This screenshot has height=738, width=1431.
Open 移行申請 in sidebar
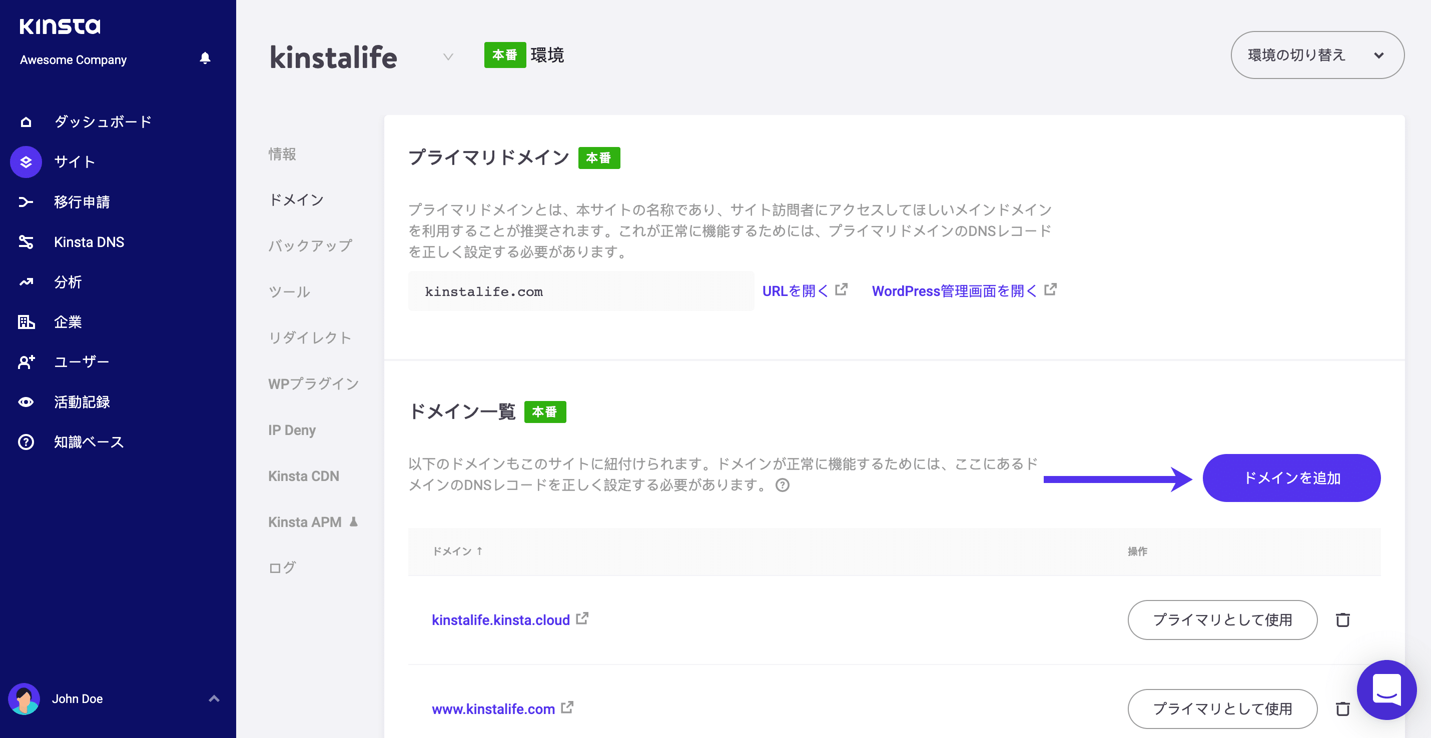(x=82, y=202)
